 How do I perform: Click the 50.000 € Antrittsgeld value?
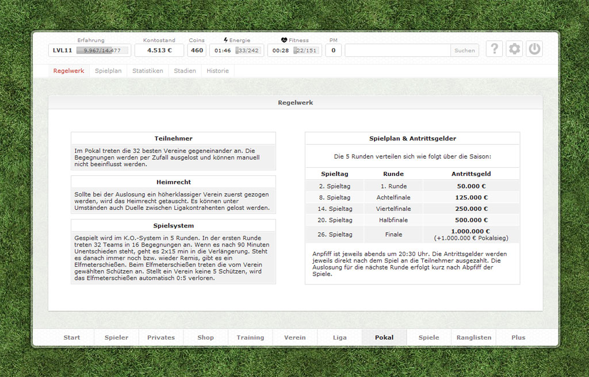click(471, 186)
